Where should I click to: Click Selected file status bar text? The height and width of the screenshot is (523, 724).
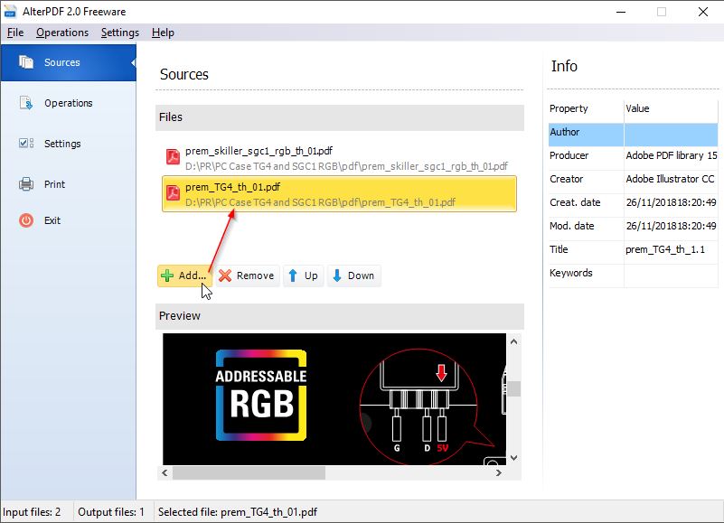238,512
